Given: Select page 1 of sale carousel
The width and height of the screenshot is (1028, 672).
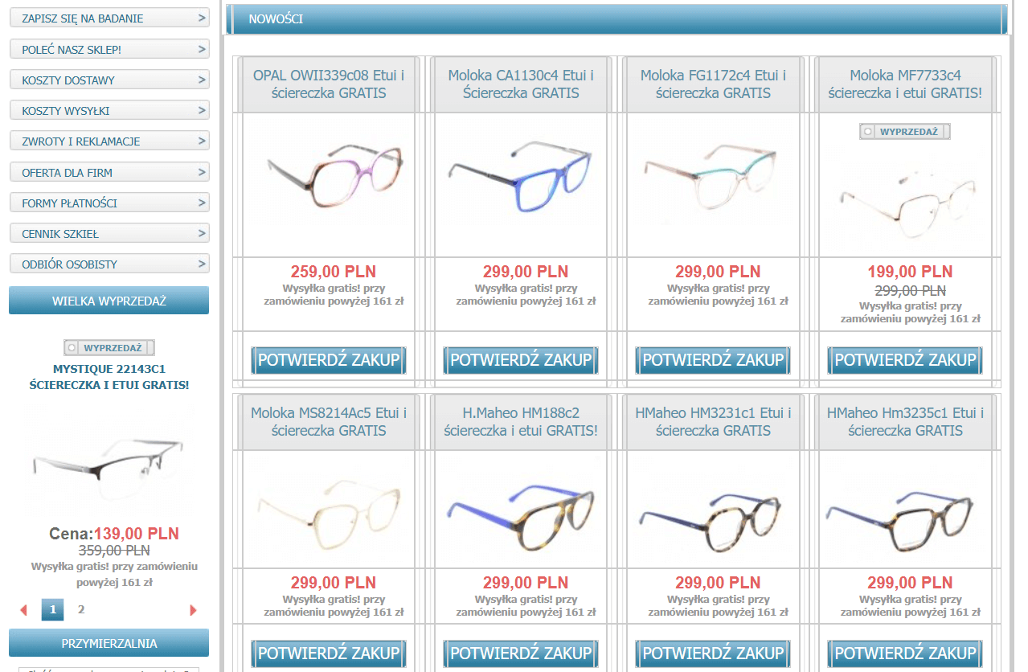Looking at the screenshot, I should tap(53, 609).
